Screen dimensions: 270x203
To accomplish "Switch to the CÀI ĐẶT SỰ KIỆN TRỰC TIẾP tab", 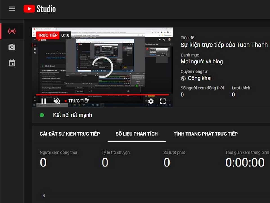I will point(70,134).
